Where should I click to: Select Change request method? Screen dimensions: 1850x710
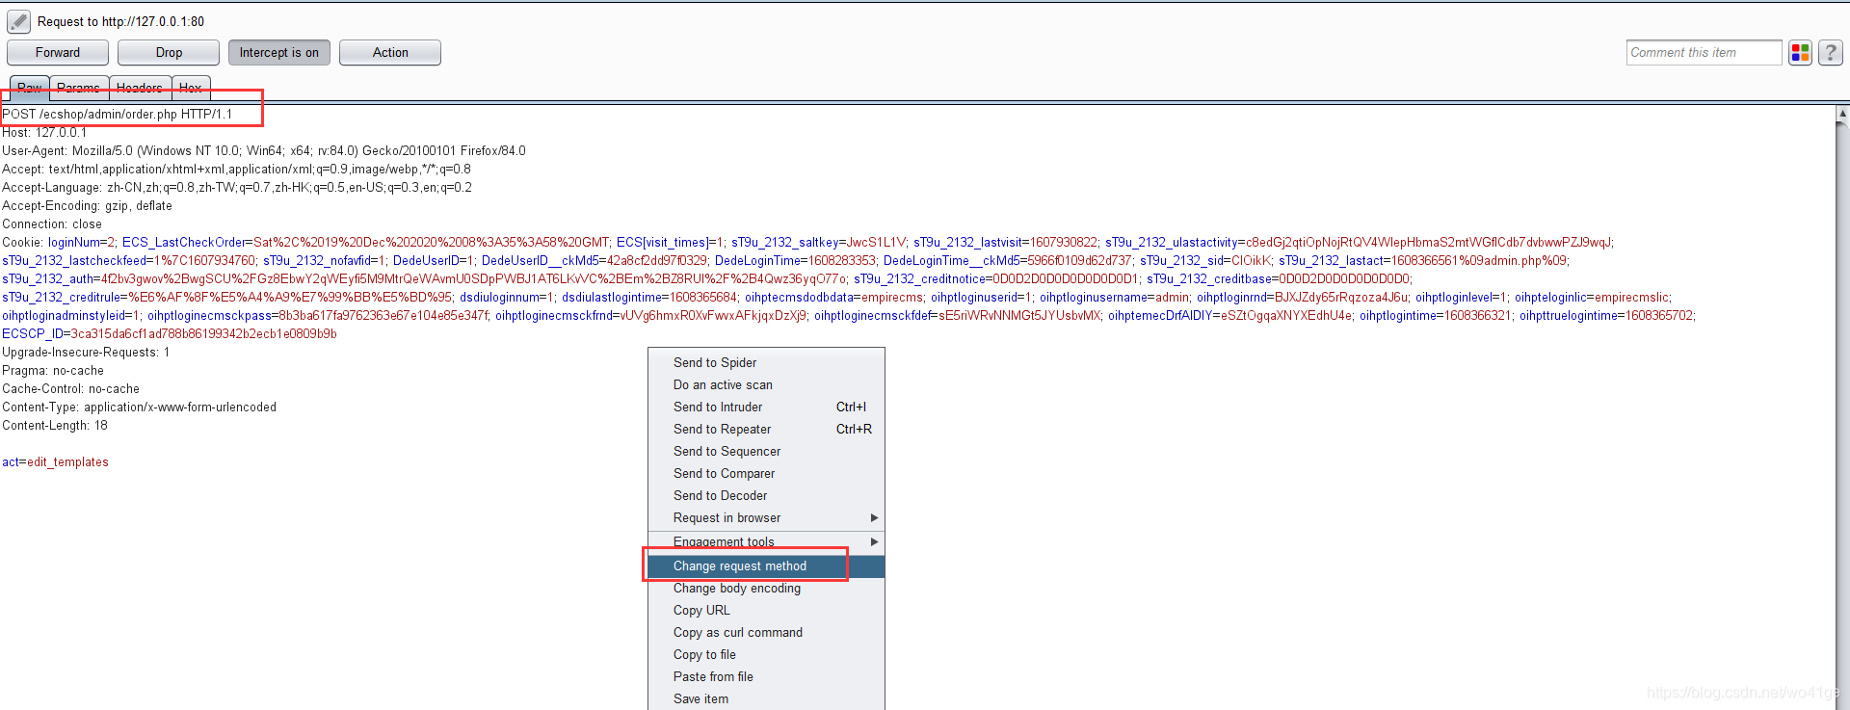point(766,565)
